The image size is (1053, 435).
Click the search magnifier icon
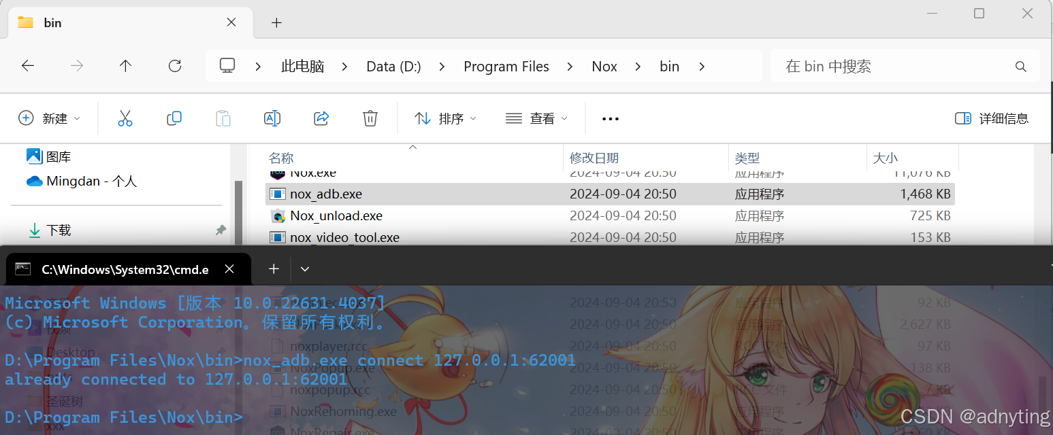(x=1020, y=67)
